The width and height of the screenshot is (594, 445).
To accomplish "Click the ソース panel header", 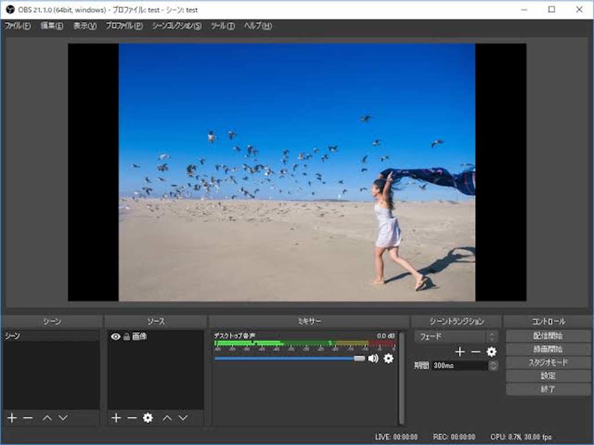I will [155, 321].
